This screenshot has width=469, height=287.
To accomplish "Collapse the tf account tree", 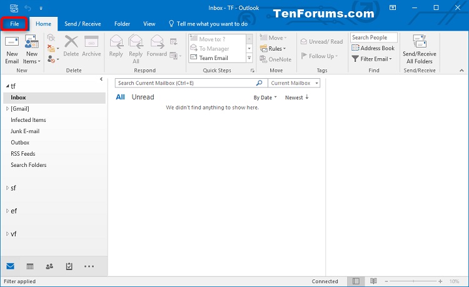I will [x=8, y=86].
